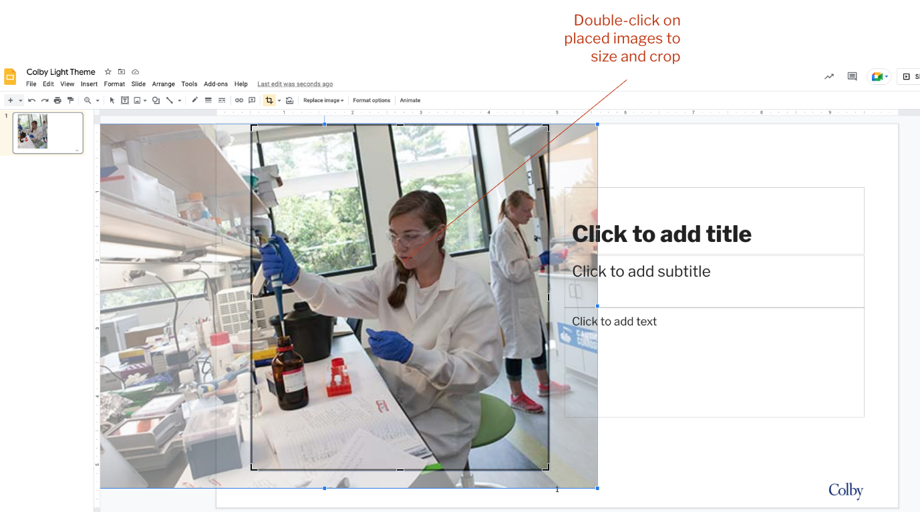Open the Help menu
The height and width of the screenshot is (512, 920).
[x=241, y=84]
